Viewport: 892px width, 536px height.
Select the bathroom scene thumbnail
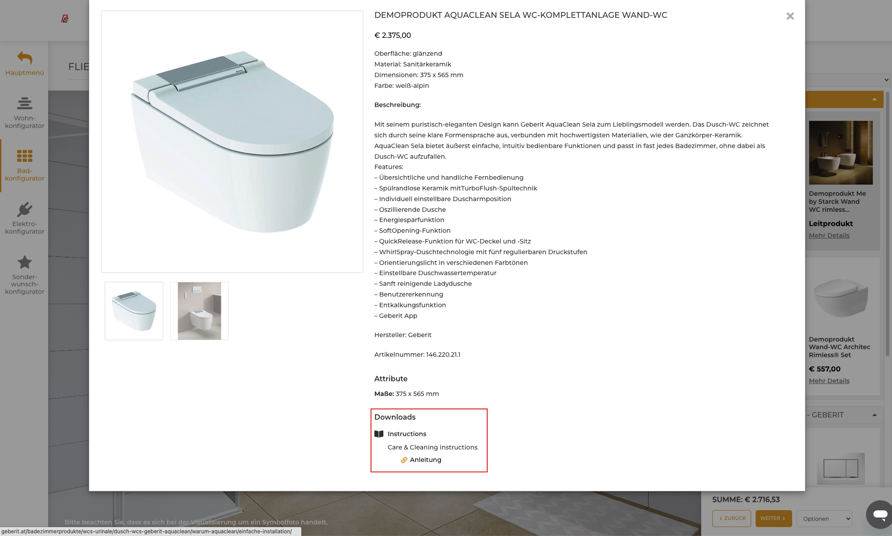[199, 311]
